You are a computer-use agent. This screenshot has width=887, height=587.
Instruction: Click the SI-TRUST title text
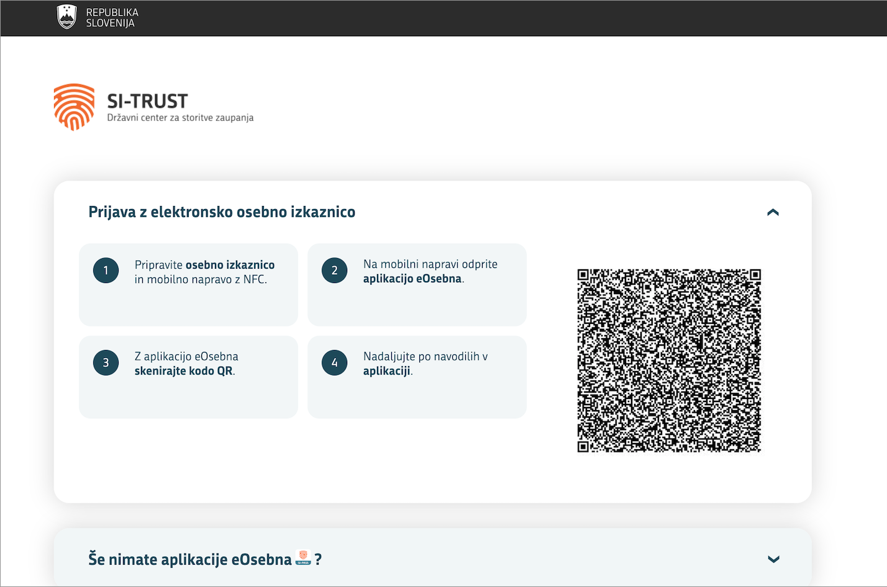[x=147, y=101]
